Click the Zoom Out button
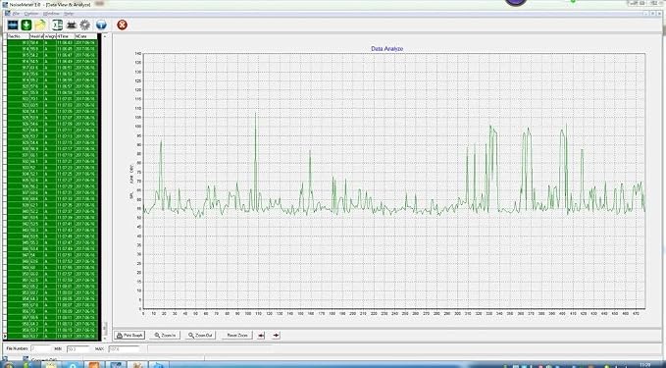The height and width of the screenshot is (368, 666). coord(200,336)
